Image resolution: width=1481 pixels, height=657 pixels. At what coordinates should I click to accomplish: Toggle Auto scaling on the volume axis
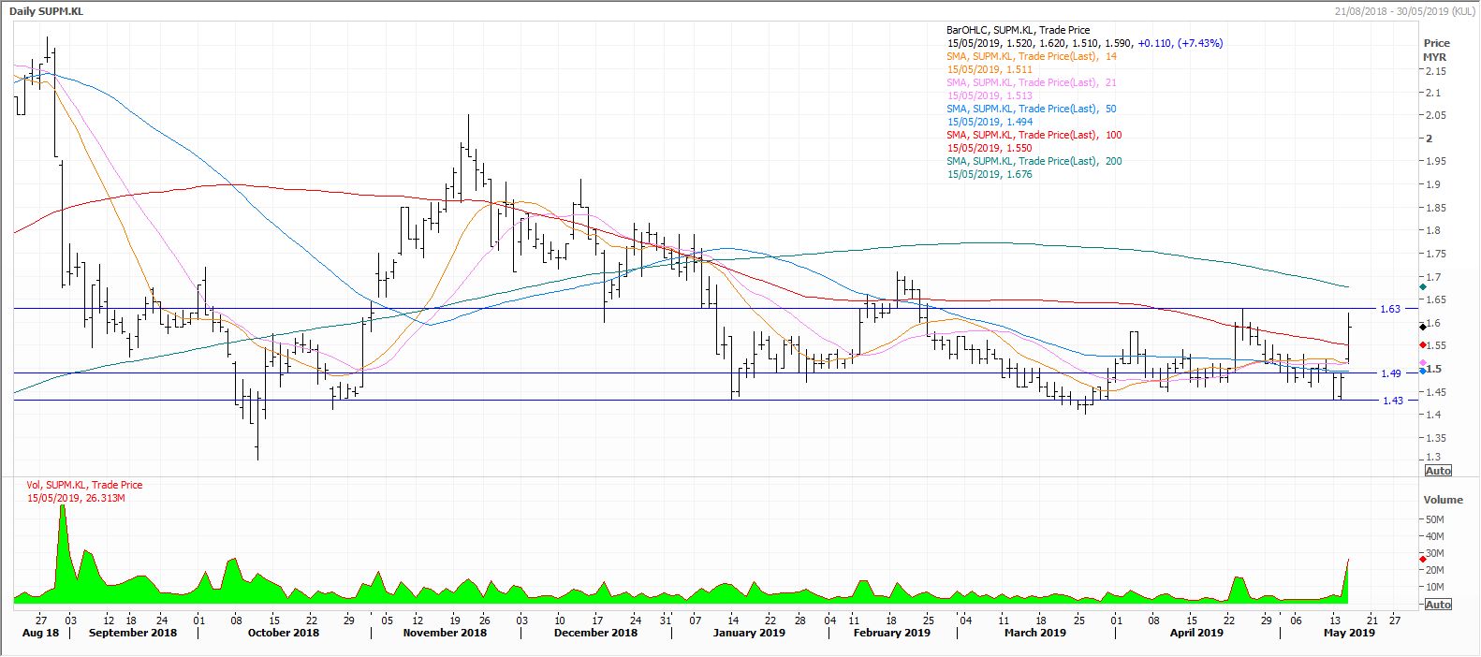tap(1438, 605)
